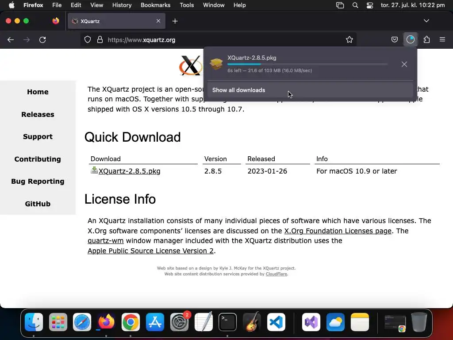Open the Extensions puzzle icon
Image resolution: width=453 pixels, height=340 pixels.
(426, 39)
